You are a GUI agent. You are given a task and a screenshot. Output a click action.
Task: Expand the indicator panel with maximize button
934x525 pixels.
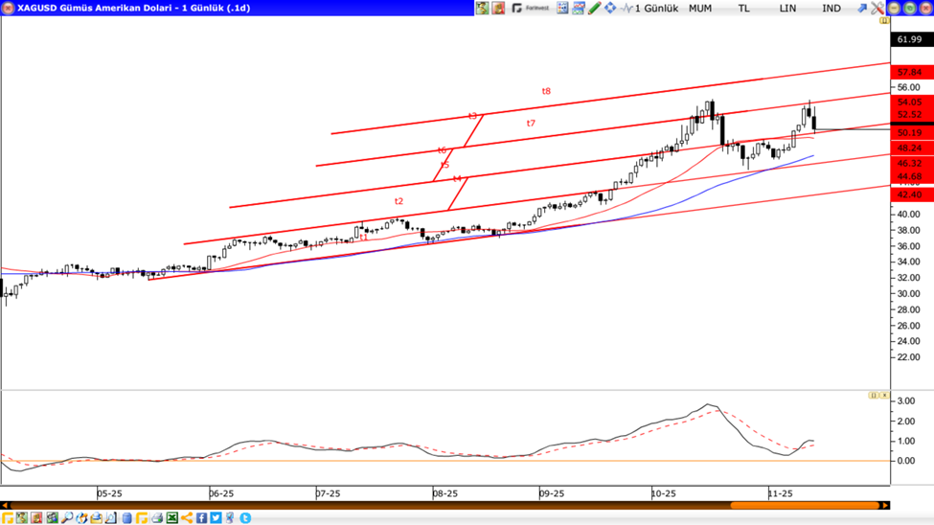click(x=874, y=395)
